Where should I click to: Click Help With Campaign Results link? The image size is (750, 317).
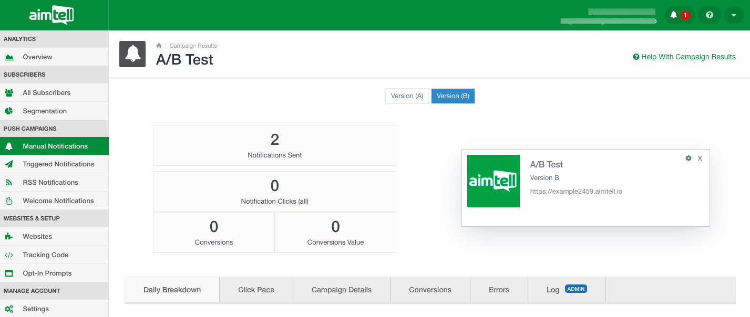pyautogui.click(x=684, y=57)
